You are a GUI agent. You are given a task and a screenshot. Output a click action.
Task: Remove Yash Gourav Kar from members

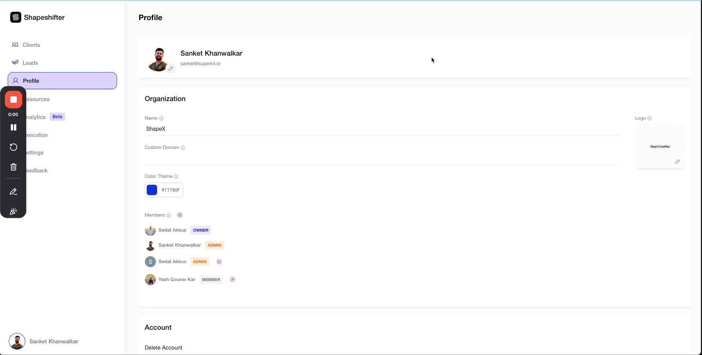[232, 279]
